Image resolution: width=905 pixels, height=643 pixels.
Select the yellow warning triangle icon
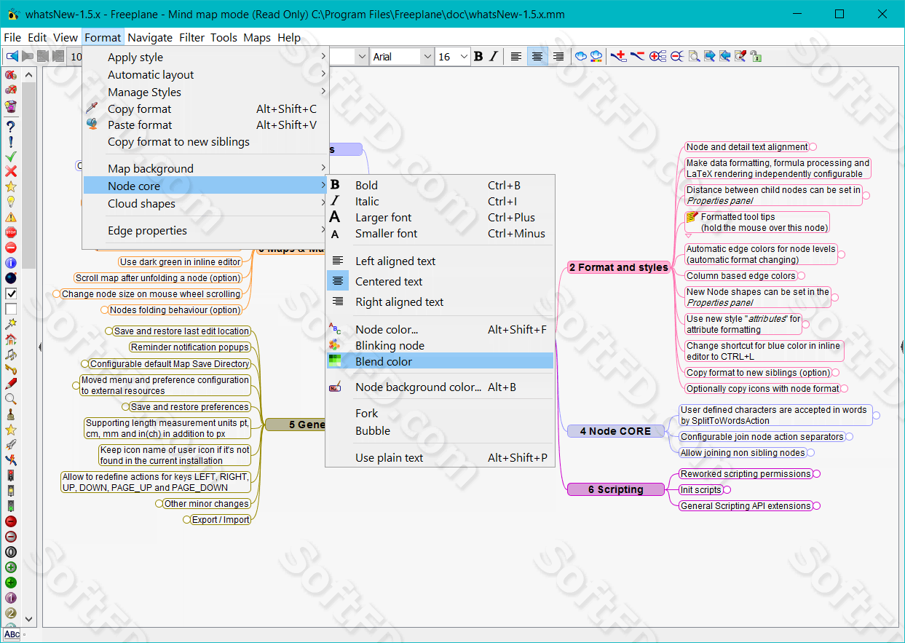tap(11, 217)
